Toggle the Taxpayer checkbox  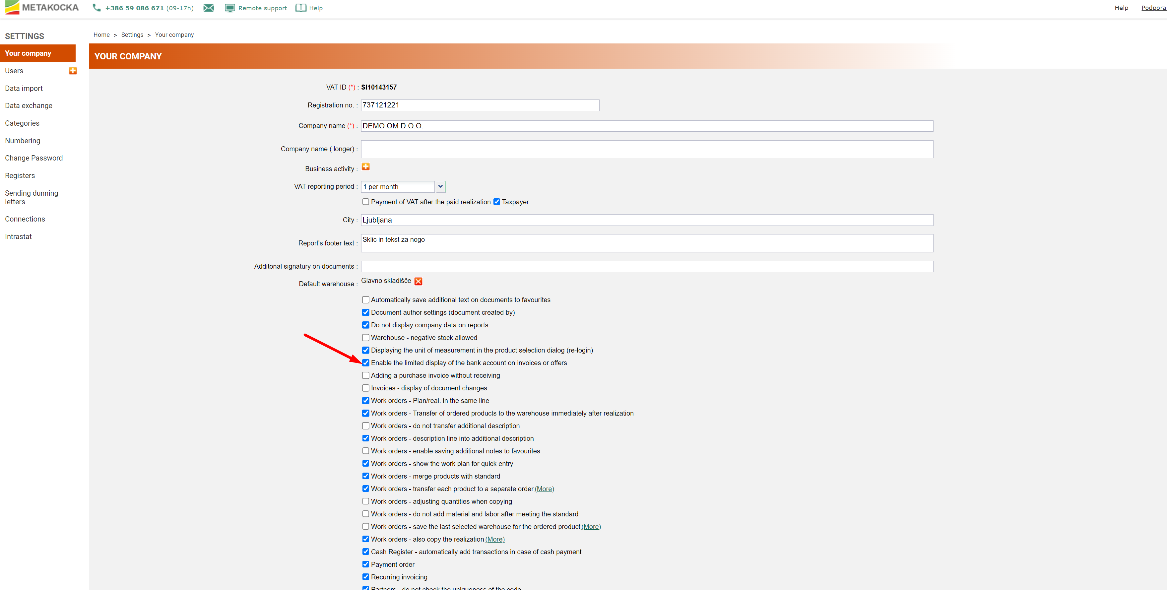tap(496, 202)
